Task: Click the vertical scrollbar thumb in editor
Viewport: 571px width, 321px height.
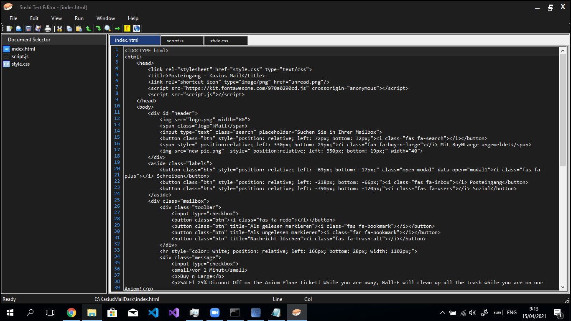Action: tap(563, 110)
